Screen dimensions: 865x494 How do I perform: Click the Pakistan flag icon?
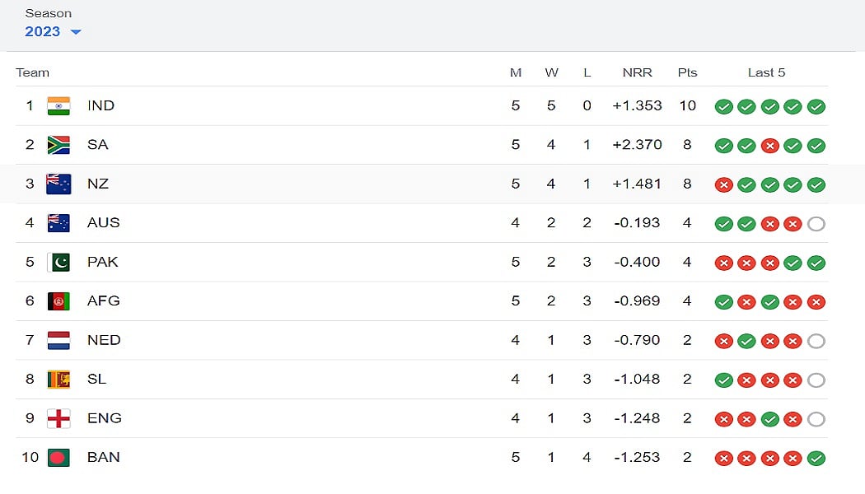click(x=58, y=262)
